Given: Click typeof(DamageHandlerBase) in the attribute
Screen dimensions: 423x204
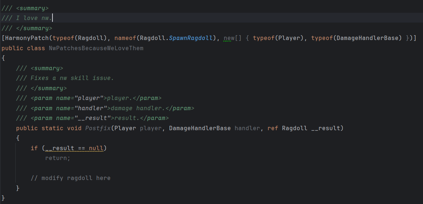Looking at the screenshot, I should point(357,38).
